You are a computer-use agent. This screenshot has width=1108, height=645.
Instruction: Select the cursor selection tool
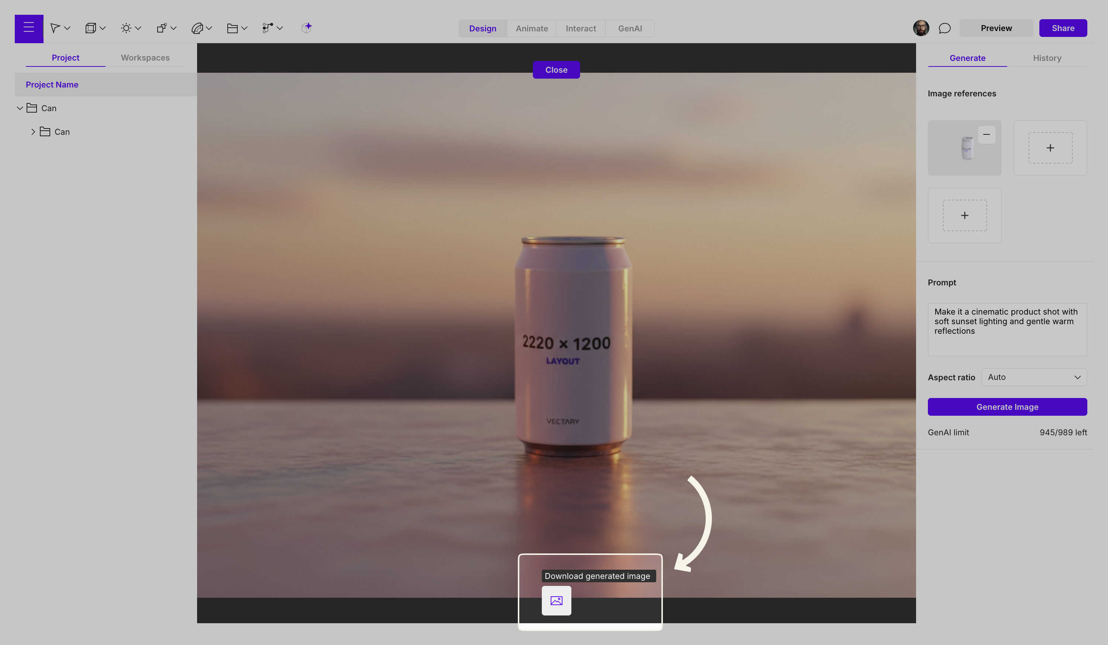click(55, 28)
